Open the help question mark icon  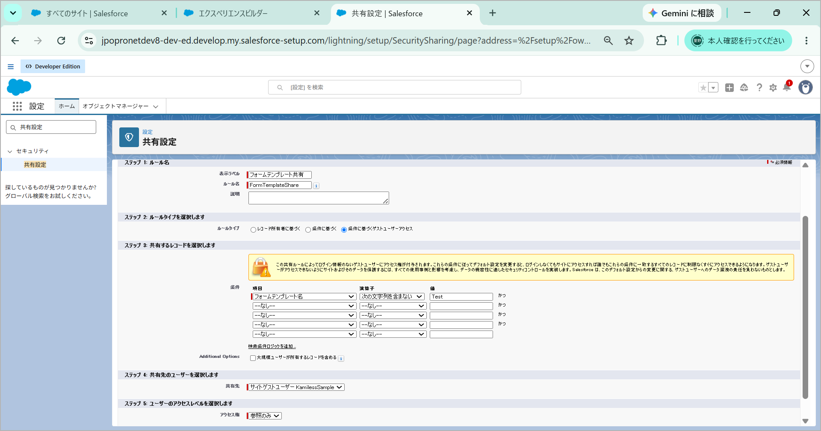(x=759, y=87)
